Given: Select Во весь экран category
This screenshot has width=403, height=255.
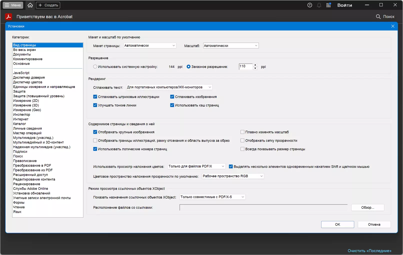Looking at the screenshot, I should coord(25,50).
